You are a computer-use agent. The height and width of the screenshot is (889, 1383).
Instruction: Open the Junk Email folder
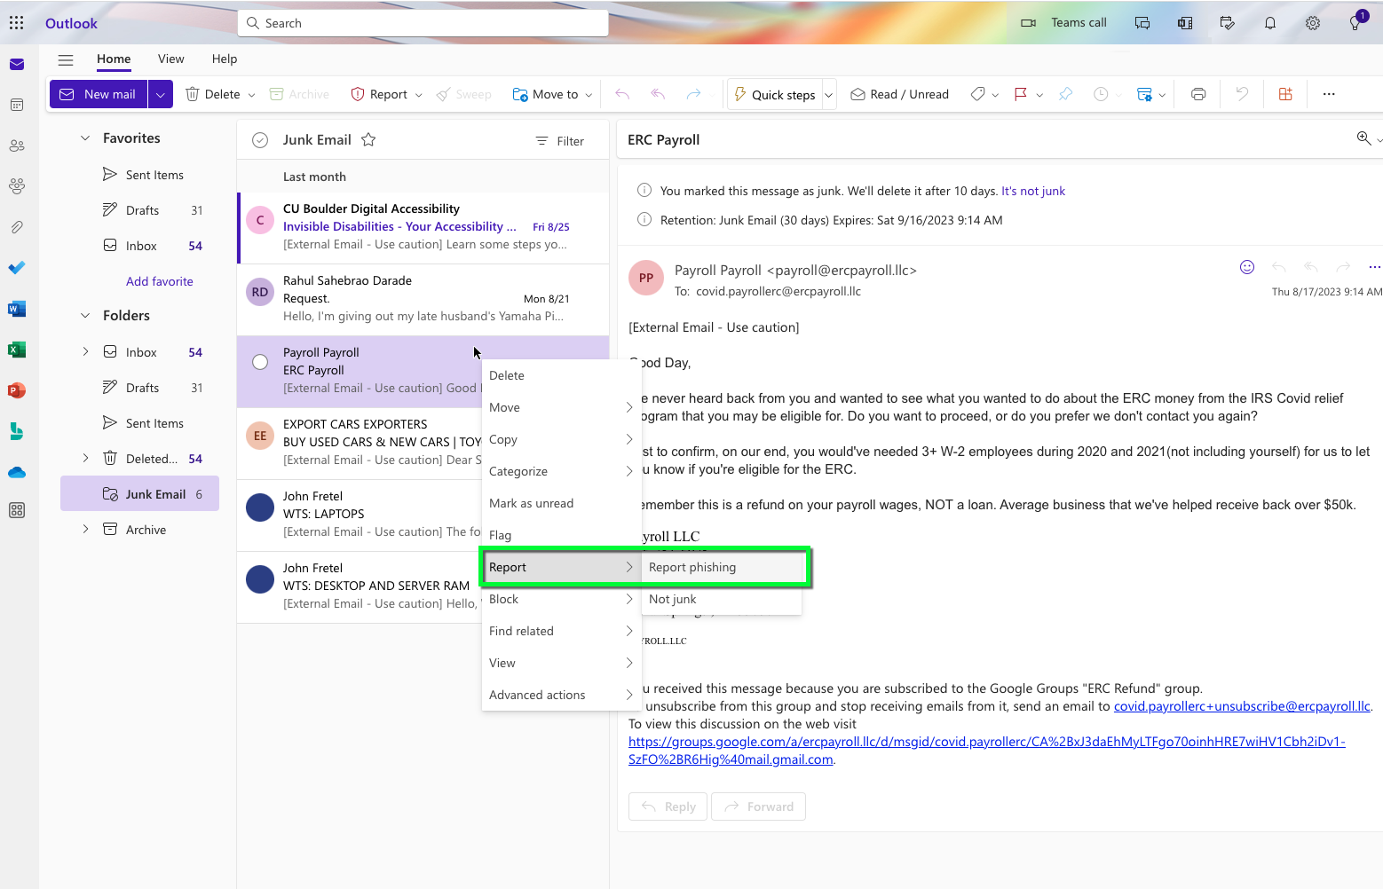coord(139,493)
